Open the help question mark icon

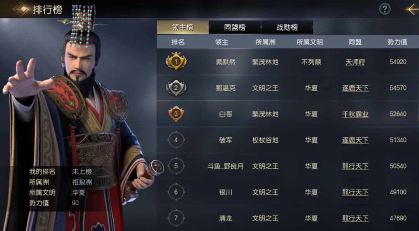click(385, 9)
